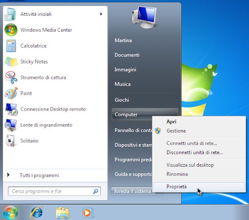
Task: Open the Musica library
Action: coord(122,84)
